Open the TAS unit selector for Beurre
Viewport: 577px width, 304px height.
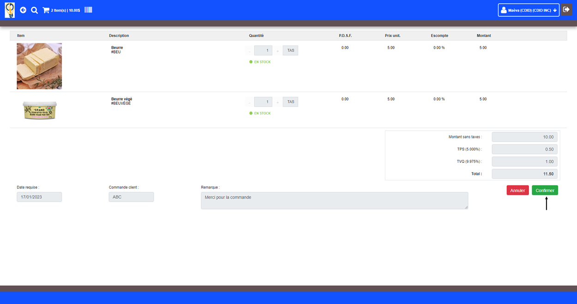[290, 50]
